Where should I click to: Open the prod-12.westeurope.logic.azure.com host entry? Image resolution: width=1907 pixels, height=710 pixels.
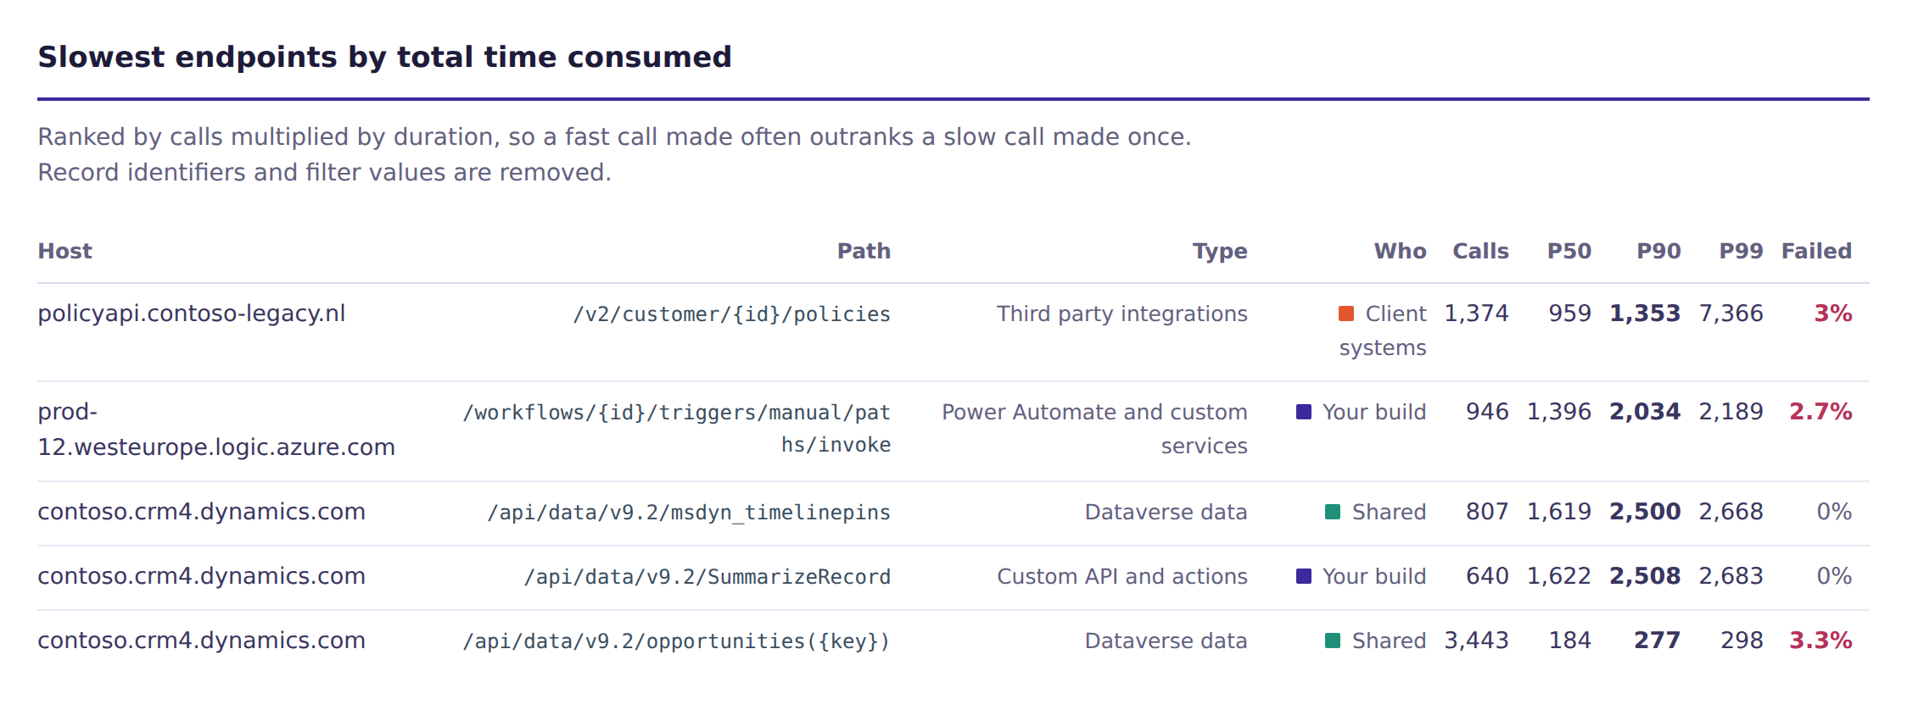[x=216, y=430]
